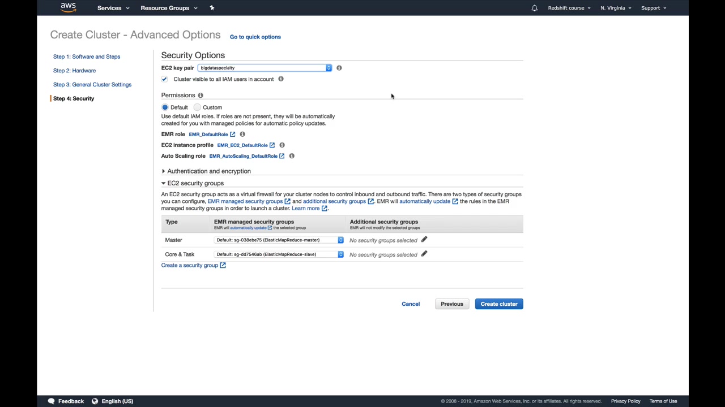Show info icon beside Permissions heading

tap(201, 96)
